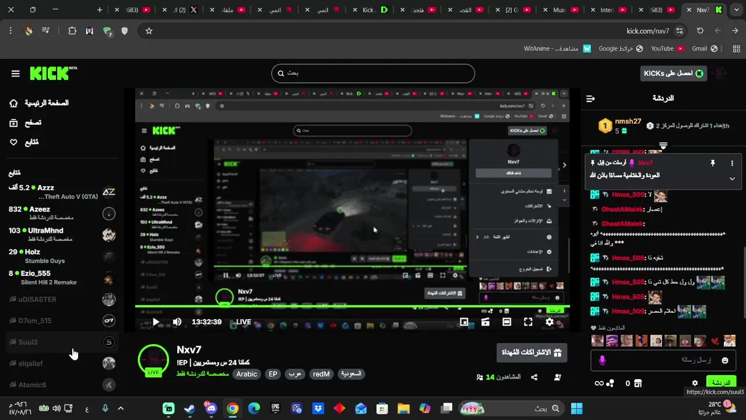Open the YouTube bookmark
This screenshot has height=420, width=746.
[667, 48]
